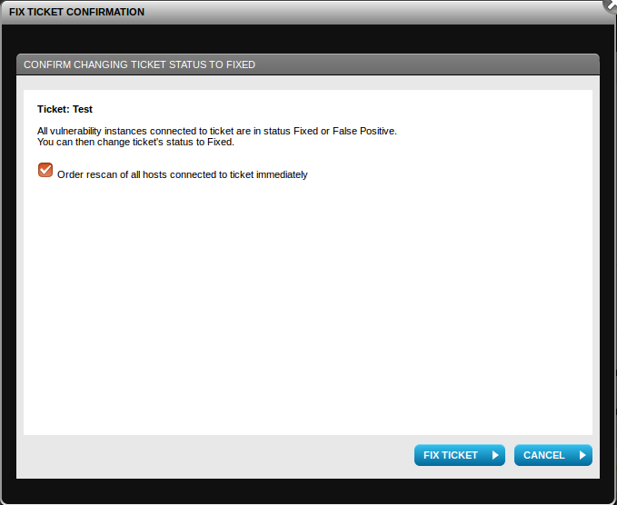The image size is (617, 505).
Task: Uncheck the order rescan checkbox
Action: (45, 170)
